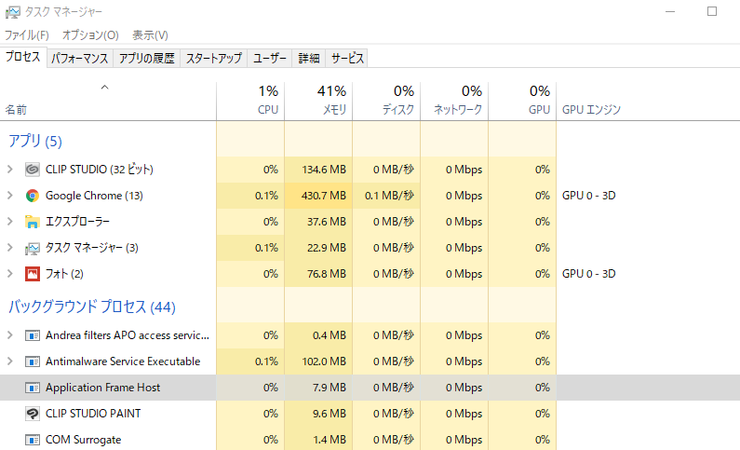Collapse sort arrow above 名前 column
The height and width of the screenshot is (450, 740).
[x=104, y=88]
